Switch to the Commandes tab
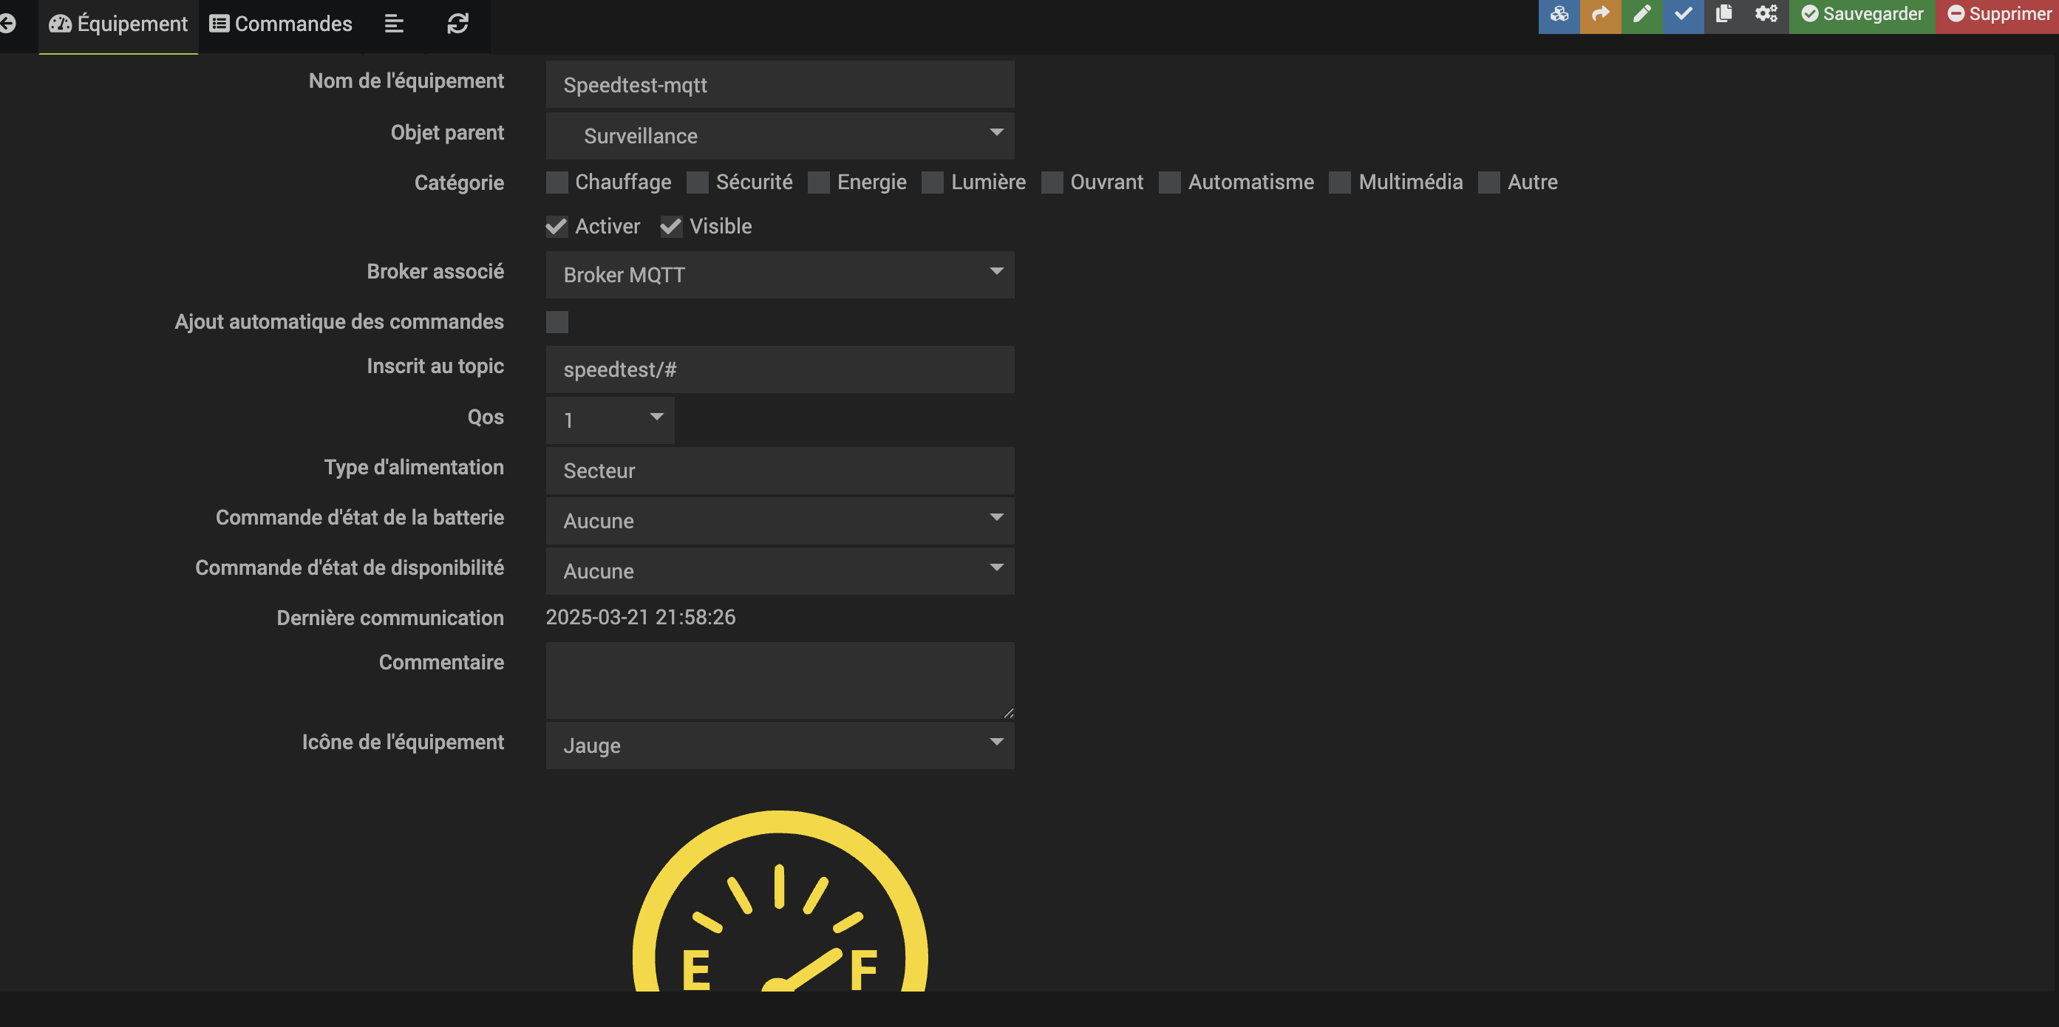The image size is (2059, 1027). coord(281,24)
